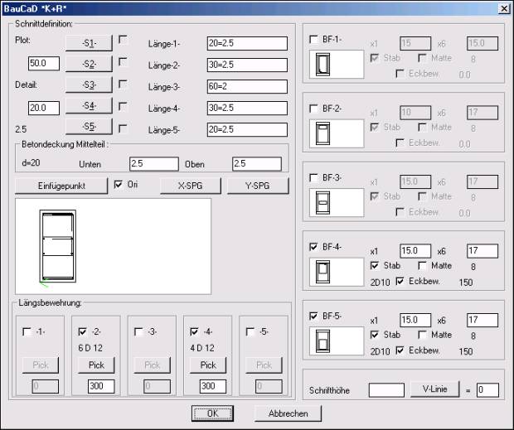The width and height of the screenshot is (514, 430).
Task: Focus the Länge-2- input field
Action: click(247, 65)
